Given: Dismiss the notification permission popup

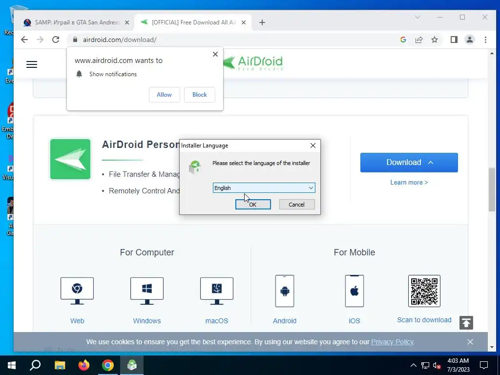Looking at the screenshot, I should (215, 54).
